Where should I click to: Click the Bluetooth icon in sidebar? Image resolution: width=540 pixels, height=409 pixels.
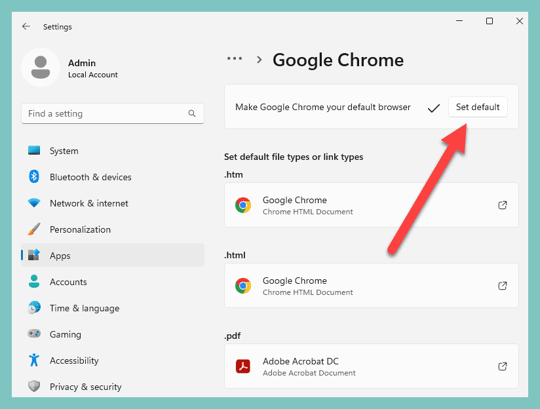(x=34, y=177)
